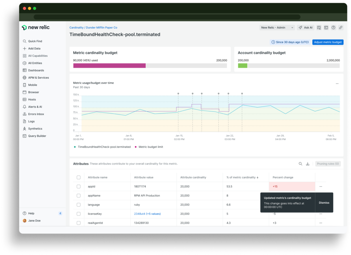
Task: Search attributes with magnifier icon
Action: tap(300, 164)
